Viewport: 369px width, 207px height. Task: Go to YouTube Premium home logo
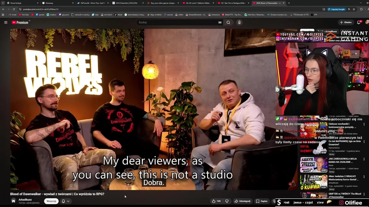point(20,22)
